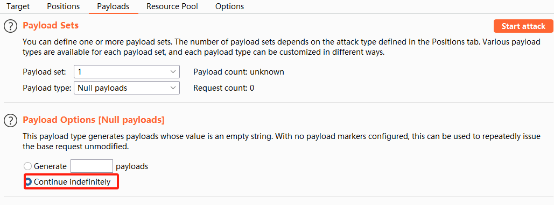The width and height of the screenshot is (554, 205).
Task: Click the Payload Sets description paragraph
Action: point(282,47)
